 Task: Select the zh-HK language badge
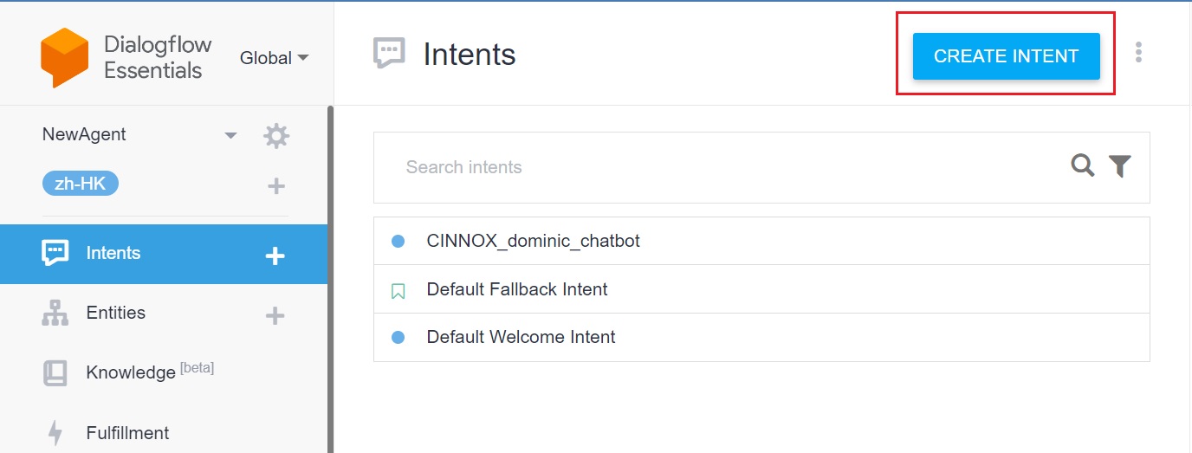(x=81, y=184)
